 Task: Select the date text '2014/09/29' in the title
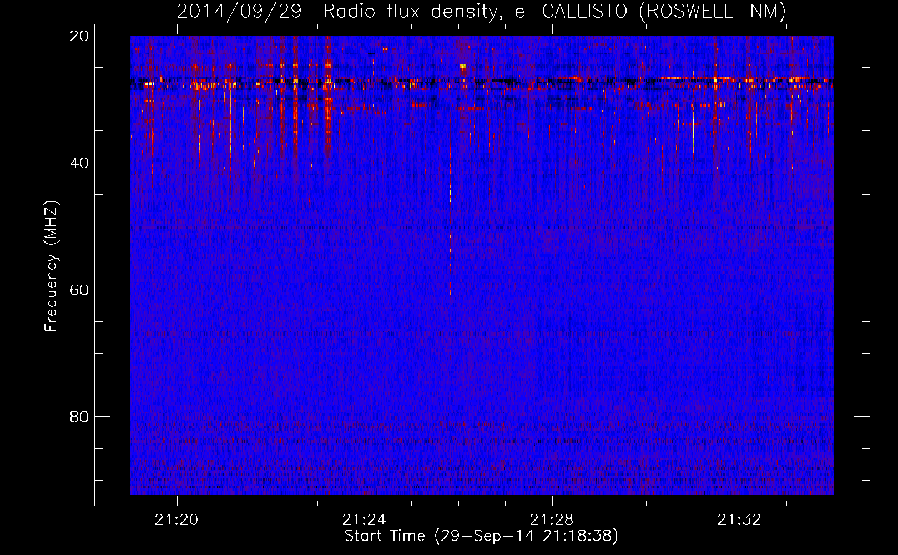pos(239,12)
